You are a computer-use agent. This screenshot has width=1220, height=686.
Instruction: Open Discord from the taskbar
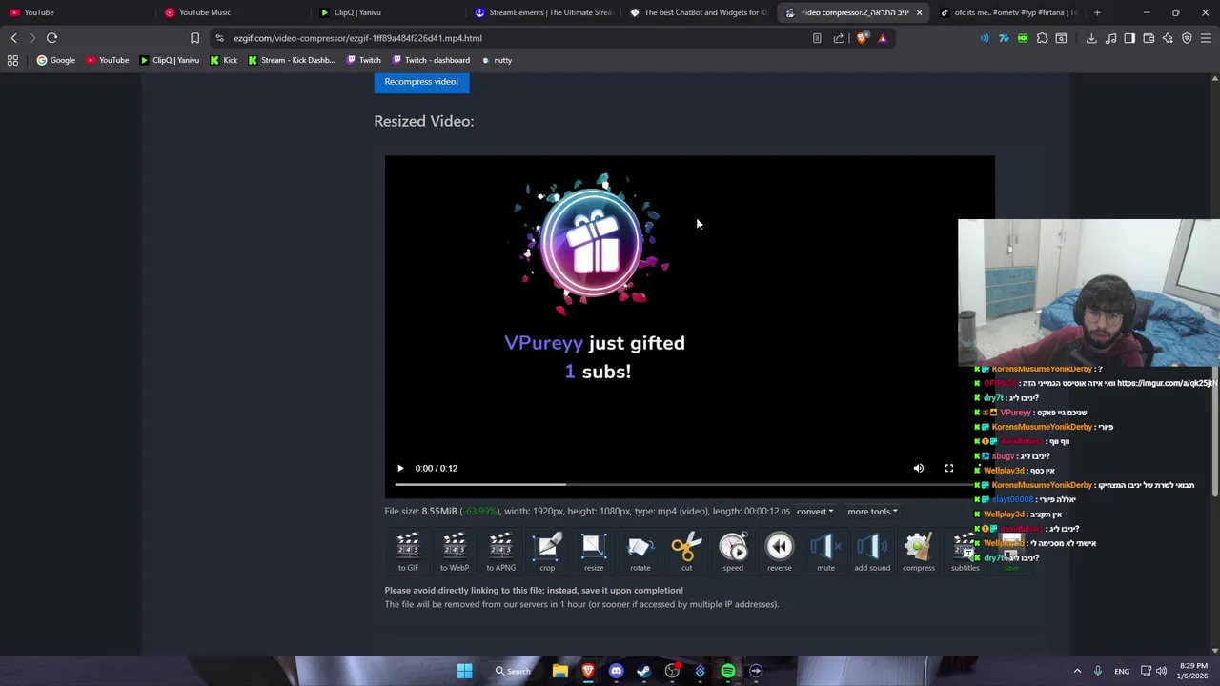click(616, 671)
